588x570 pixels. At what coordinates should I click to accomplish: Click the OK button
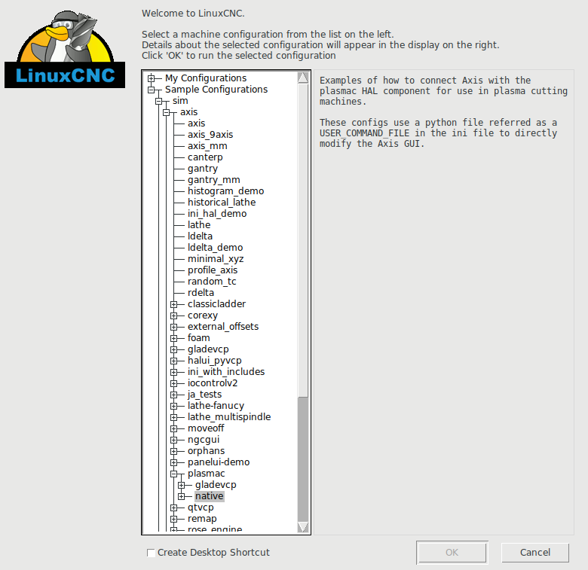coord(452,553)
